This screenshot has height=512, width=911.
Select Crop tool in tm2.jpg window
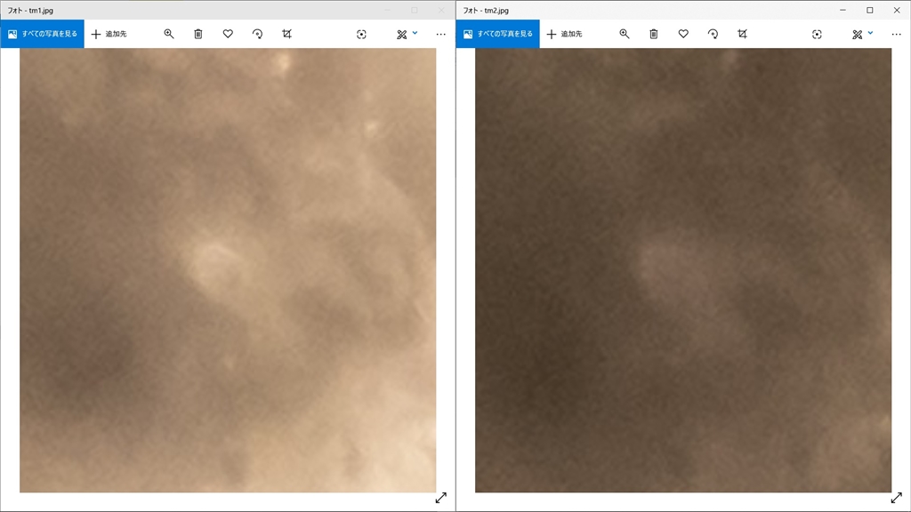pos(743,34)
